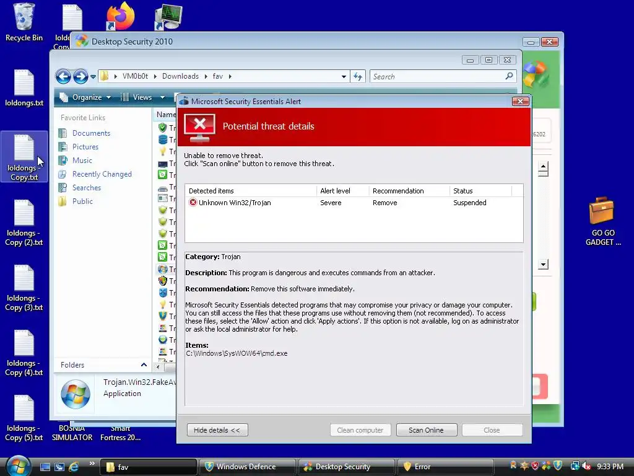
Task: Open Public favorite link
Action: coord(82,201)
